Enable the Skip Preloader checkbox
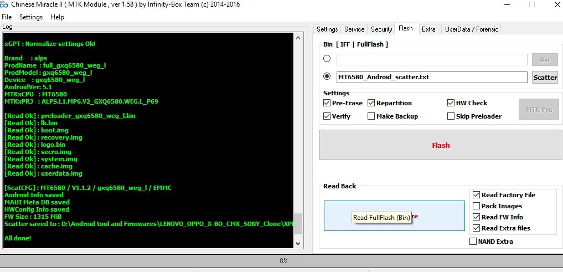Viewport: 563px width, 272px height. [x=451, y=116]
